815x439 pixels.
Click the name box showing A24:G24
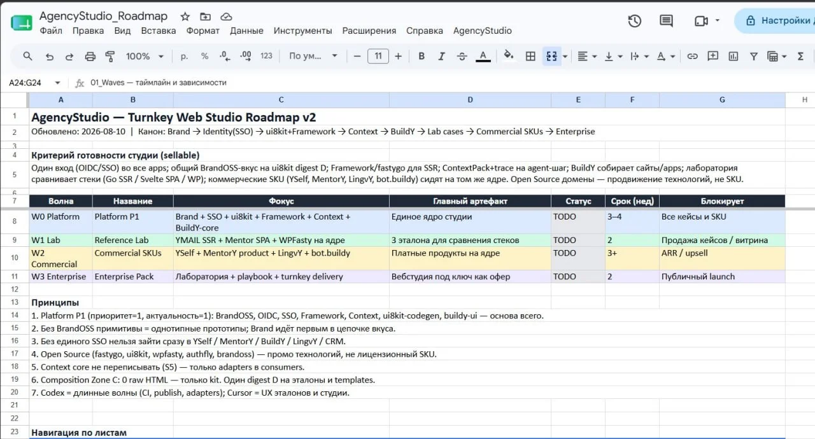point(25,83)
